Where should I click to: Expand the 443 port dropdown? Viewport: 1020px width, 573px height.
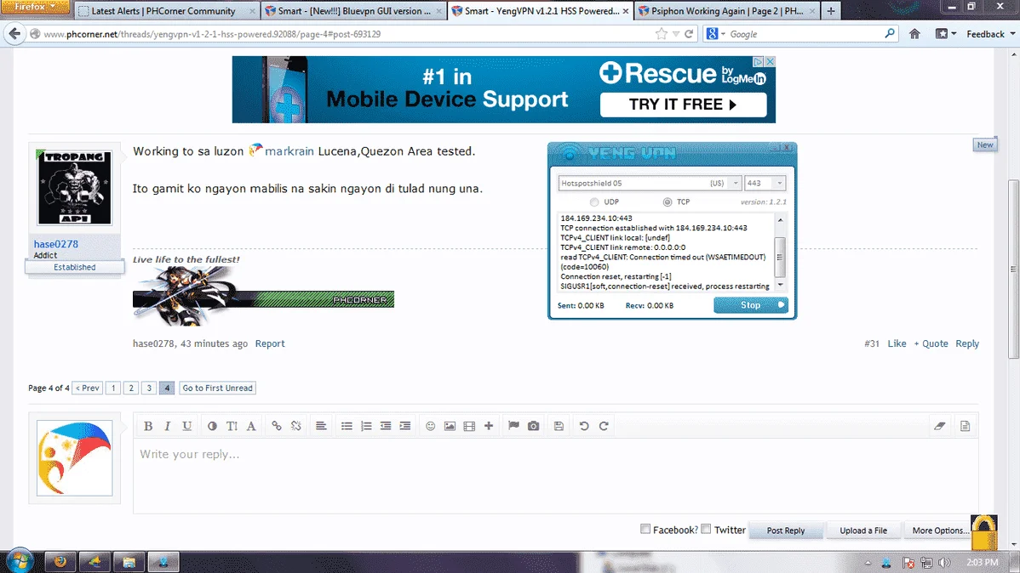[x=779, y=183]
